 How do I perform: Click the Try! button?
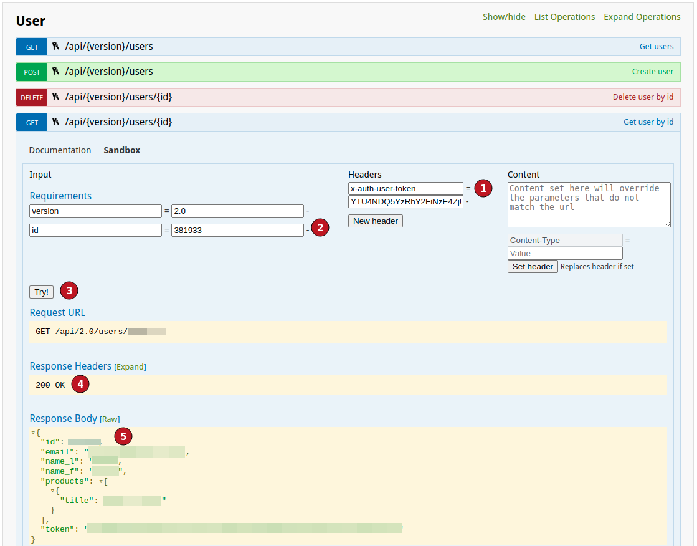pos(41,292)
